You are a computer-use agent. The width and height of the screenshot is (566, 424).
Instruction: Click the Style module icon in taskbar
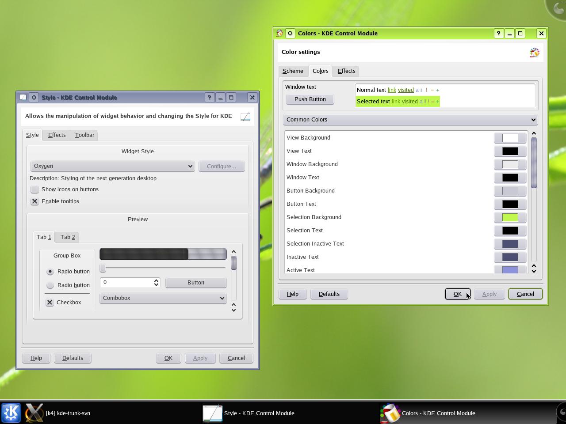coord(212,413)
